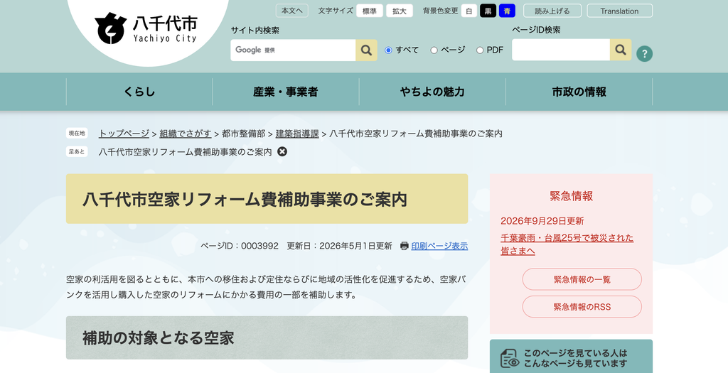
Task: Click the document-eye icon in related pages panel
Action: (x=510, y=358)
